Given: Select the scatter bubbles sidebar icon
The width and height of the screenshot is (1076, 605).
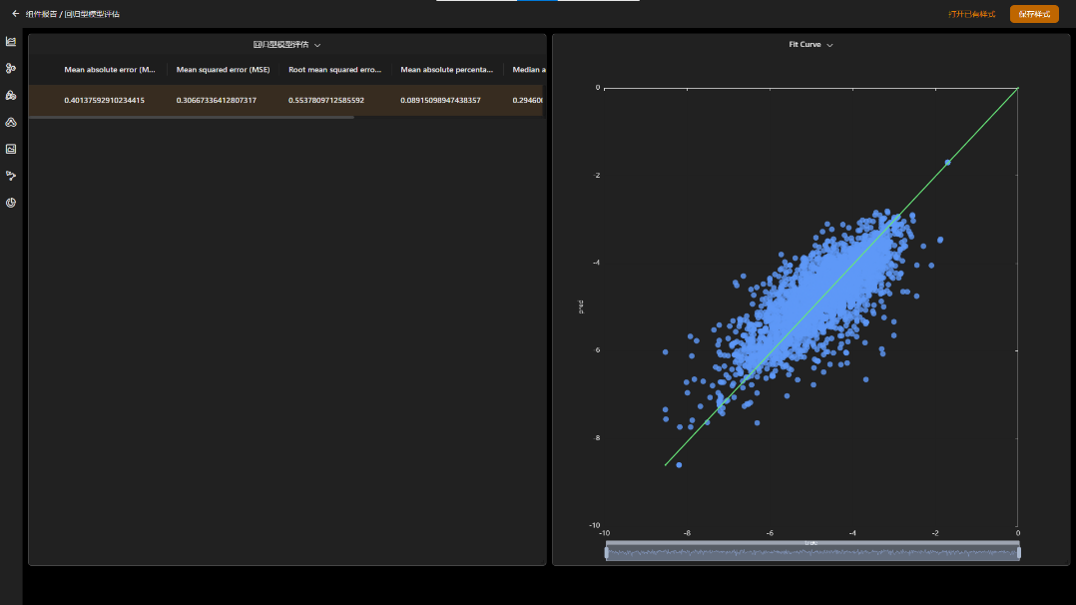Looking at the screenshot, I should [x=11, y=69].
